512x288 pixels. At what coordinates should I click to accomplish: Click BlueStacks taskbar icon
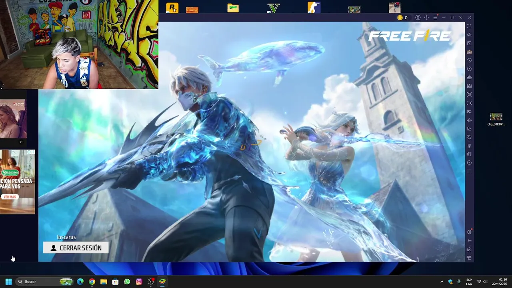pyautogui.click(x=162, y=282)
